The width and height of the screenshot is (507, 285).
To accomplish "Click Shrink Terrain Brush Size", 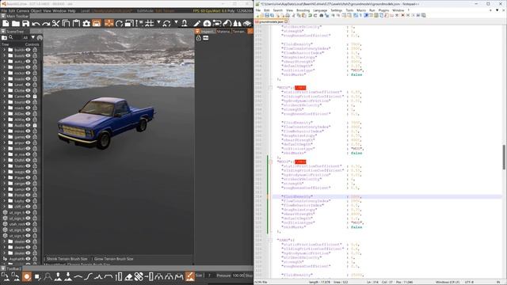I will tap(67, 259).
